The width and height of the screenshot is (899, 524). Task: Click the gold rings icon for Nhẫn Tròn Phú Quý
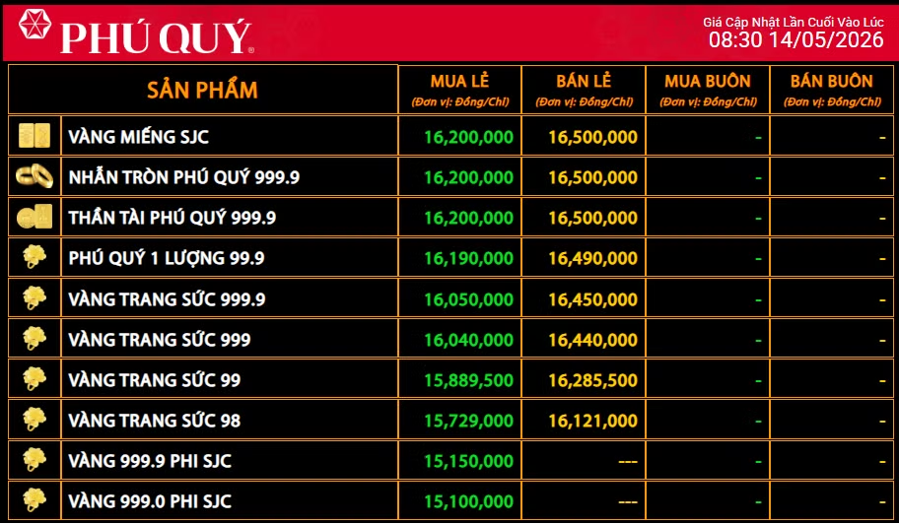35,176
